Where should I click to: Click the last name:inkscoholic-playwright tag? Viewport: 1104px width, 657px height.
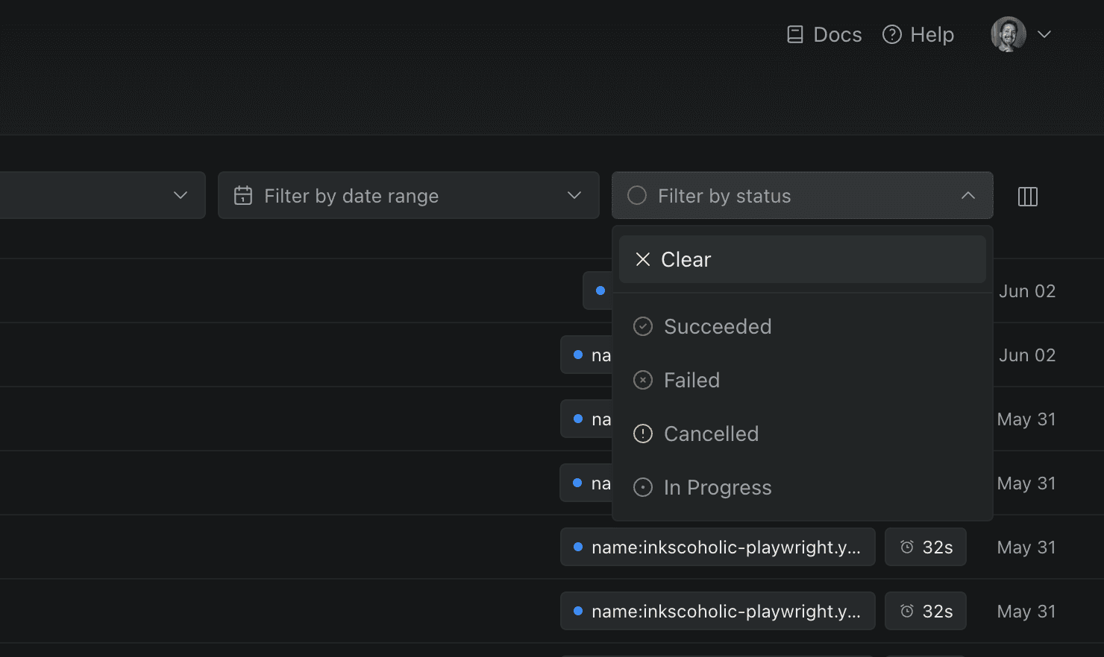[x=718, y=611]
